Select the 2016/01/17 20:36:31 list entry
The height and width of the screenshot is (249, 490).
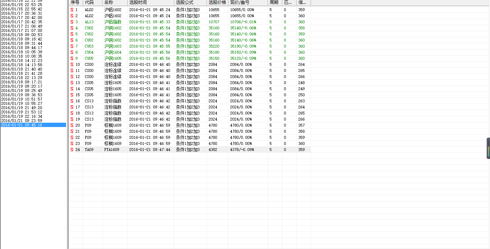(22, 13)
